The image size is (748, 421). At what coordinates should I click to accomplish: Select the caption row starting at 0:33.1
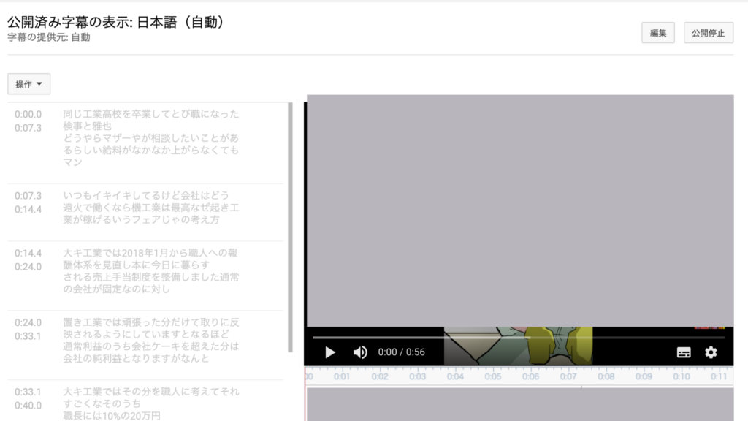(x=145, y=401)
